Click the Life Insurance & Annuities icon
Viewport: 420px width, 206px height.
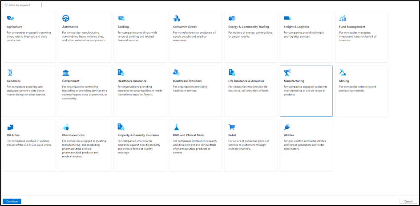[x=232, y=72]
